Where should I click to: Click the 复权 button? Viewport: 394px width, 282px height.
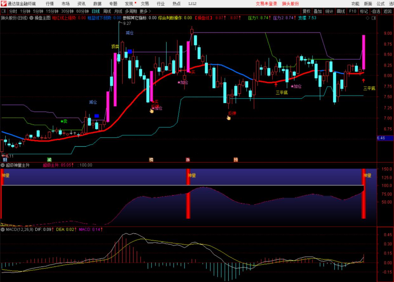pos(306,11)
